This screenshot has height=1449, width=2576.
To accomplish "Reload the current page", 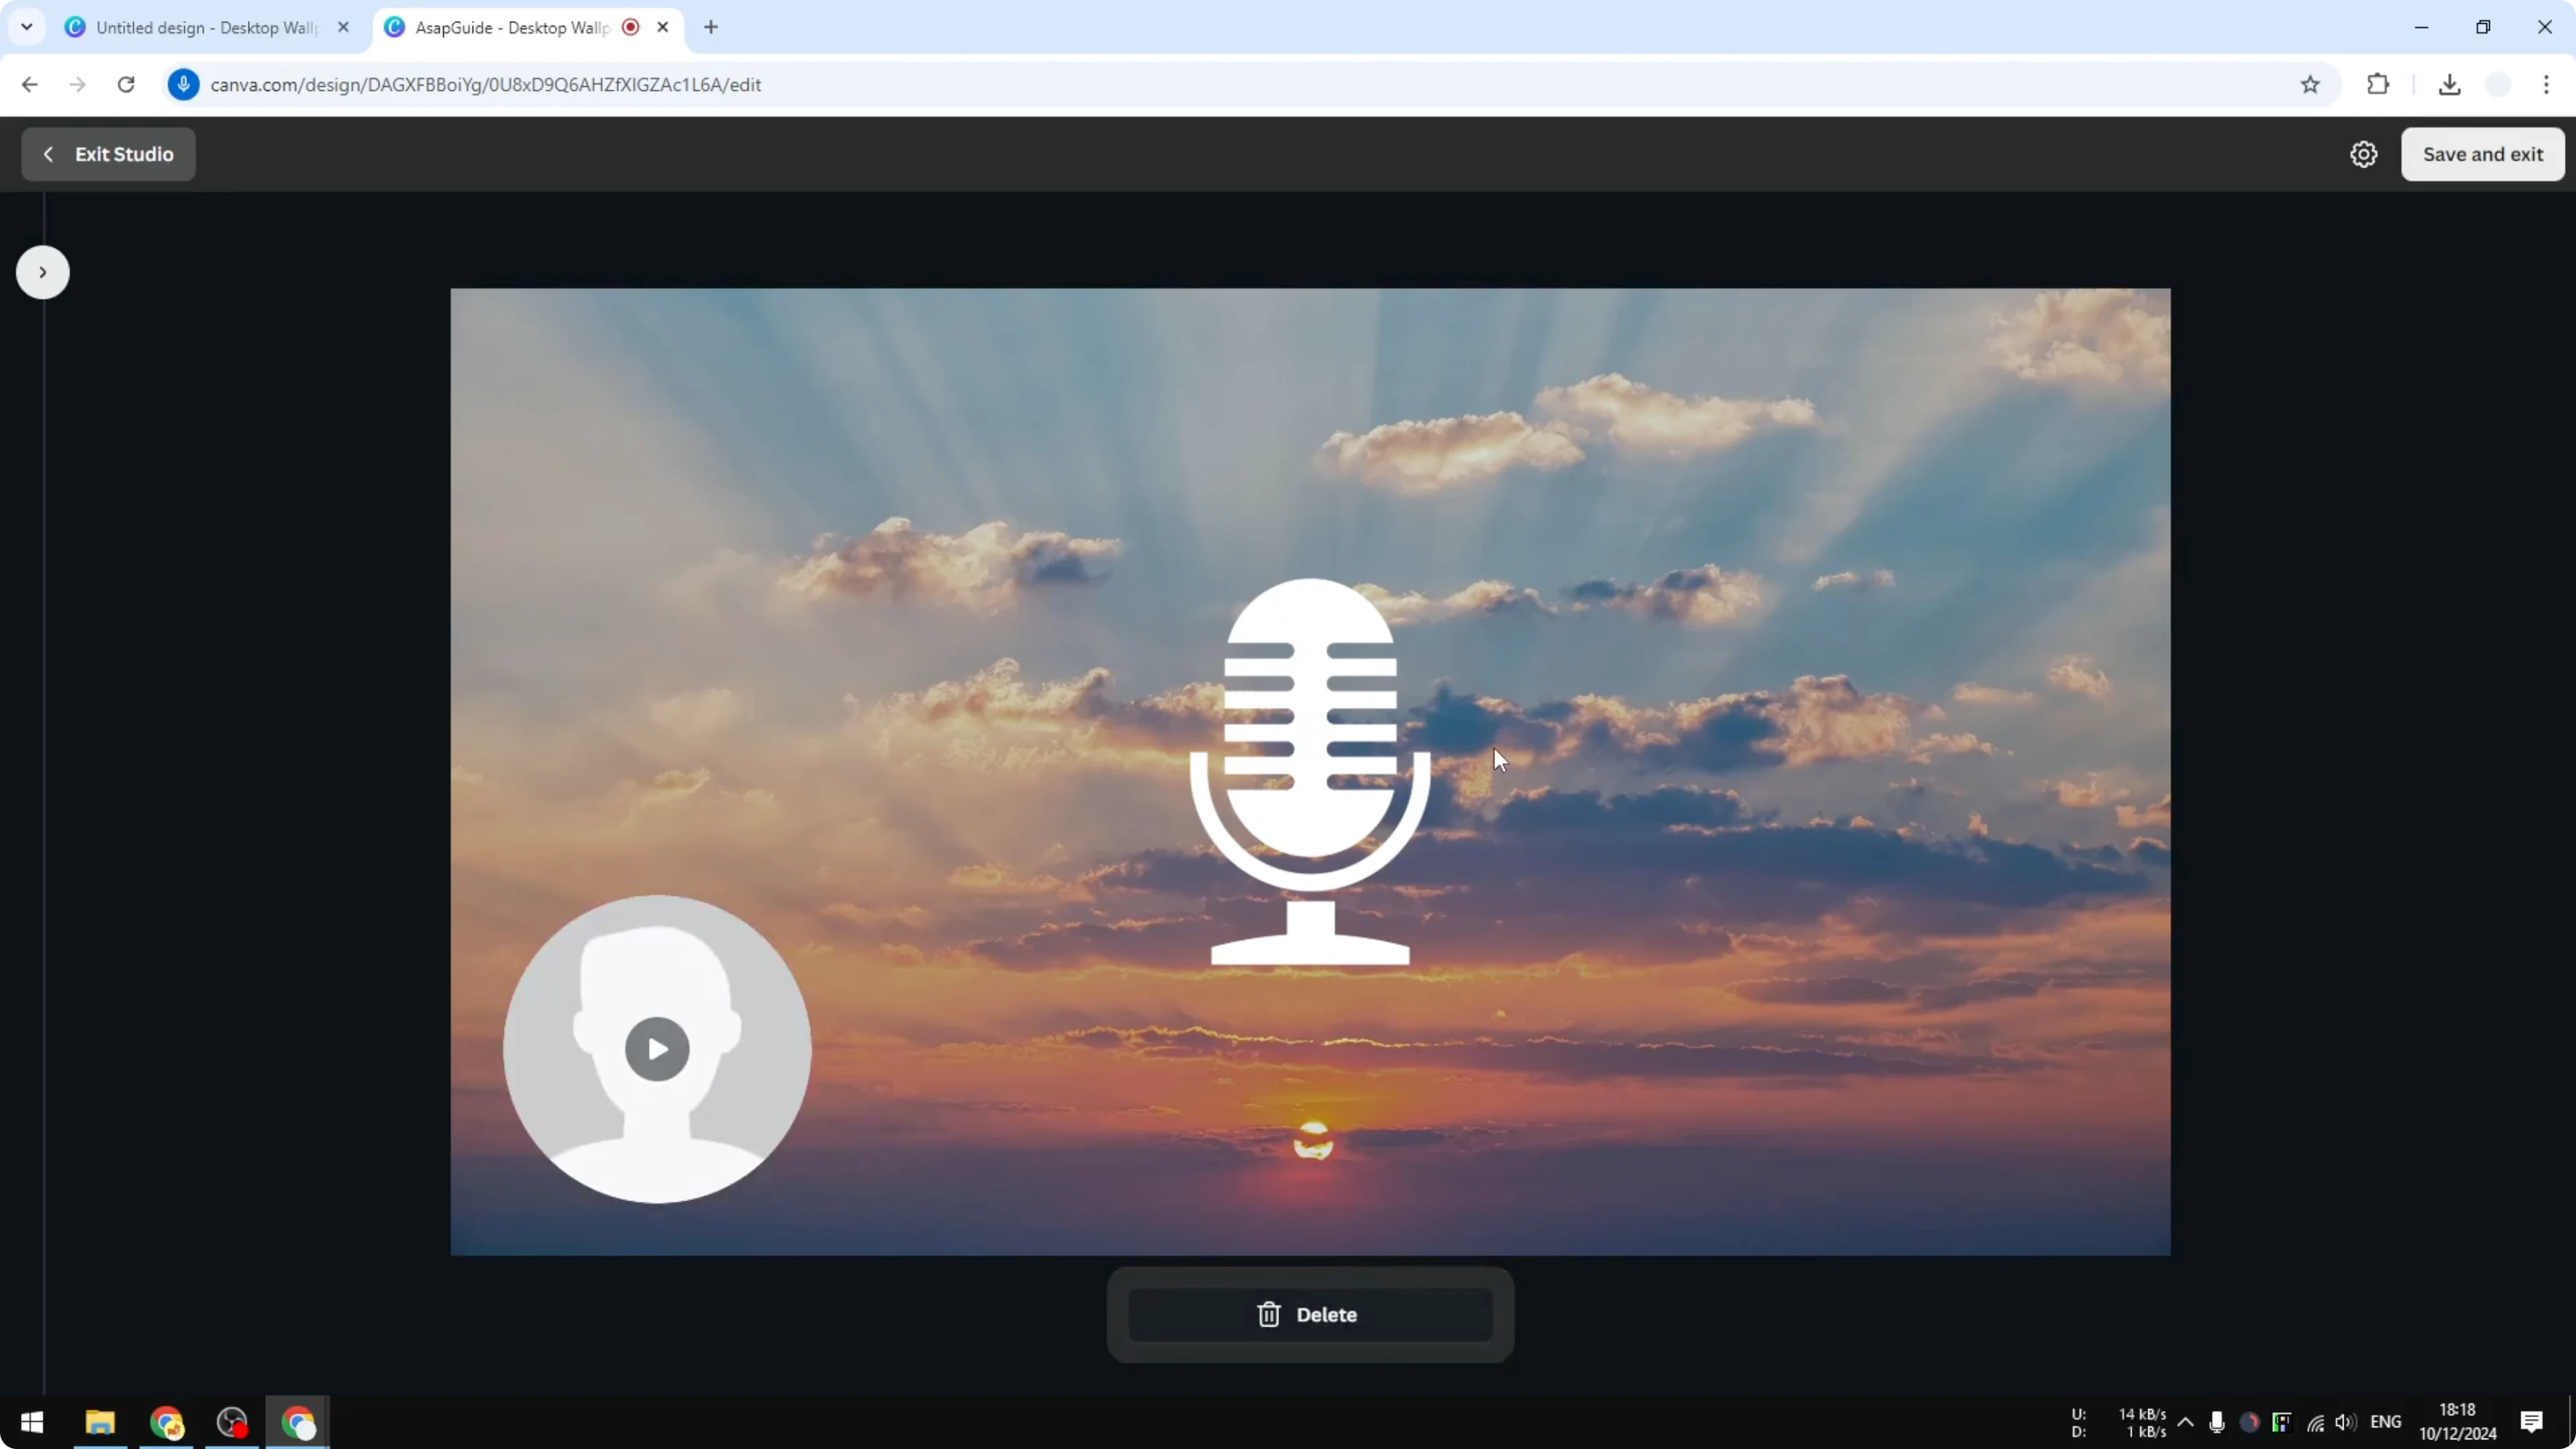I will click(x=125, y=84).
